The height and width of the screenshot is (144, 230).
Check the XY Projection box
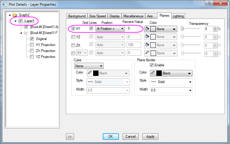(x=32, y=45)
